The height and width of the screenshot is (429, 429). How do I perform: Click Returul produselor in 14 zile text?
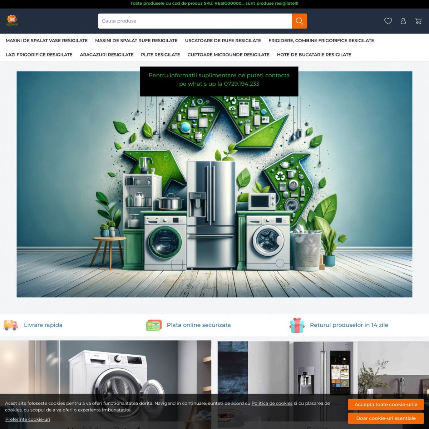[349, 325]
